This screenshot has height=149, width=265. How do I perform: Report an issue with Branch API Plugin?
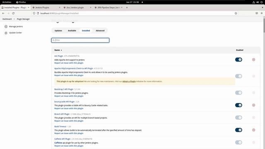click(69, 121)
